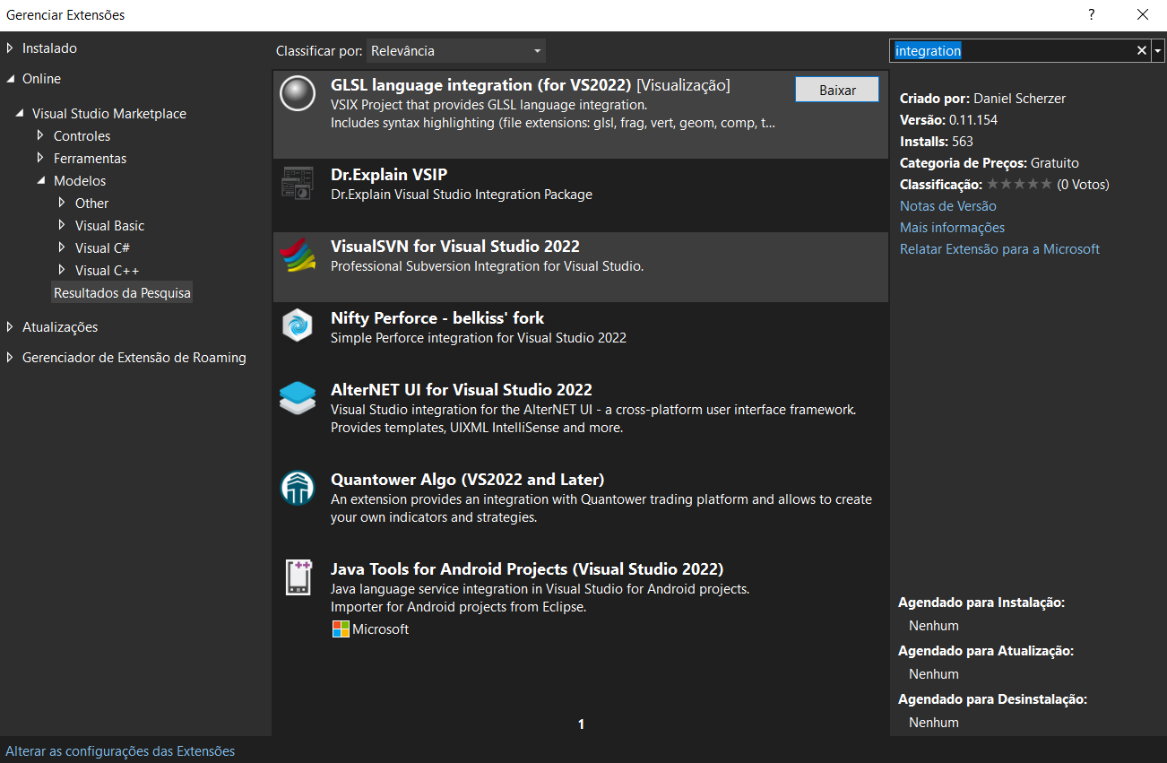Viewport: 1167px width, 763px height.
Task: Click Baixar to download GLSL extension
Action: [x=837, y=90]
